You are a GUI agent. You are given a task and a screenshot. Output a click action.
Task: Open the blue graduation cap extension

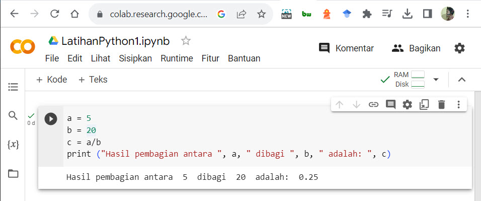(347, 14)
